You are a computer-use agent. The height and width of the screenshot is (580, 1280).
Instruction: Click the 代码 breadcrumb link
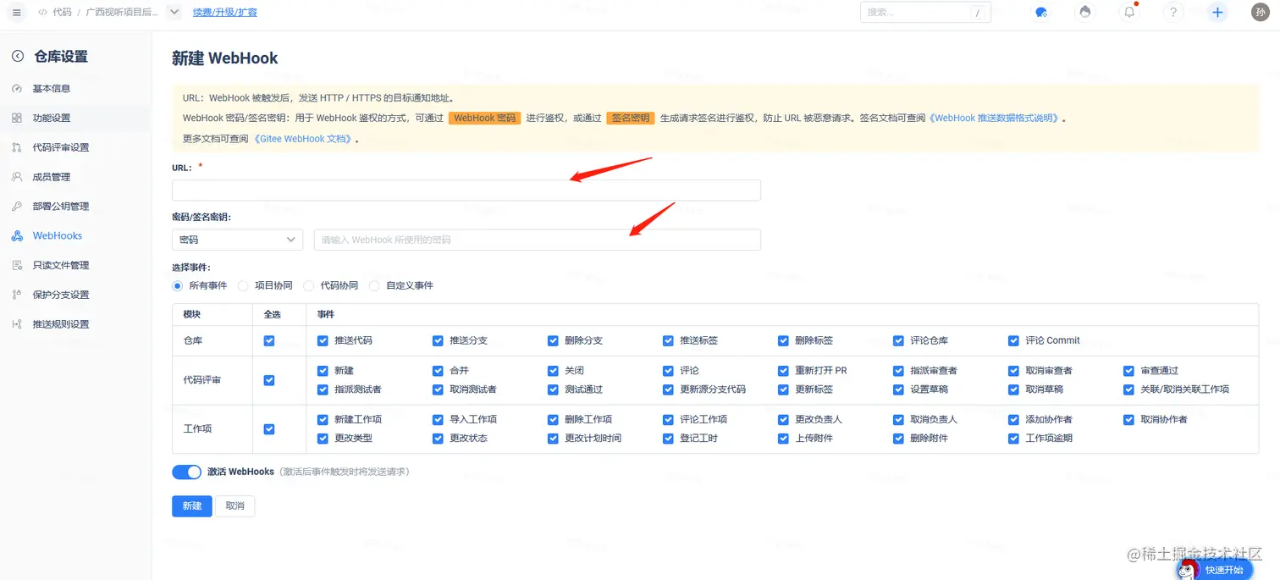point(62,13)
